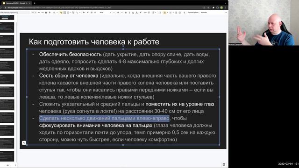Toggle Bold formatting
The image size is (299, 168).
click(x=126, y=13)
